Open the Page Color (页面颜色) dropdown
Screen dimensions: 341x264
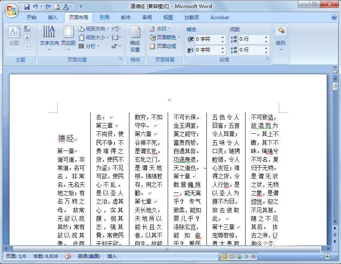click(165, 37)
